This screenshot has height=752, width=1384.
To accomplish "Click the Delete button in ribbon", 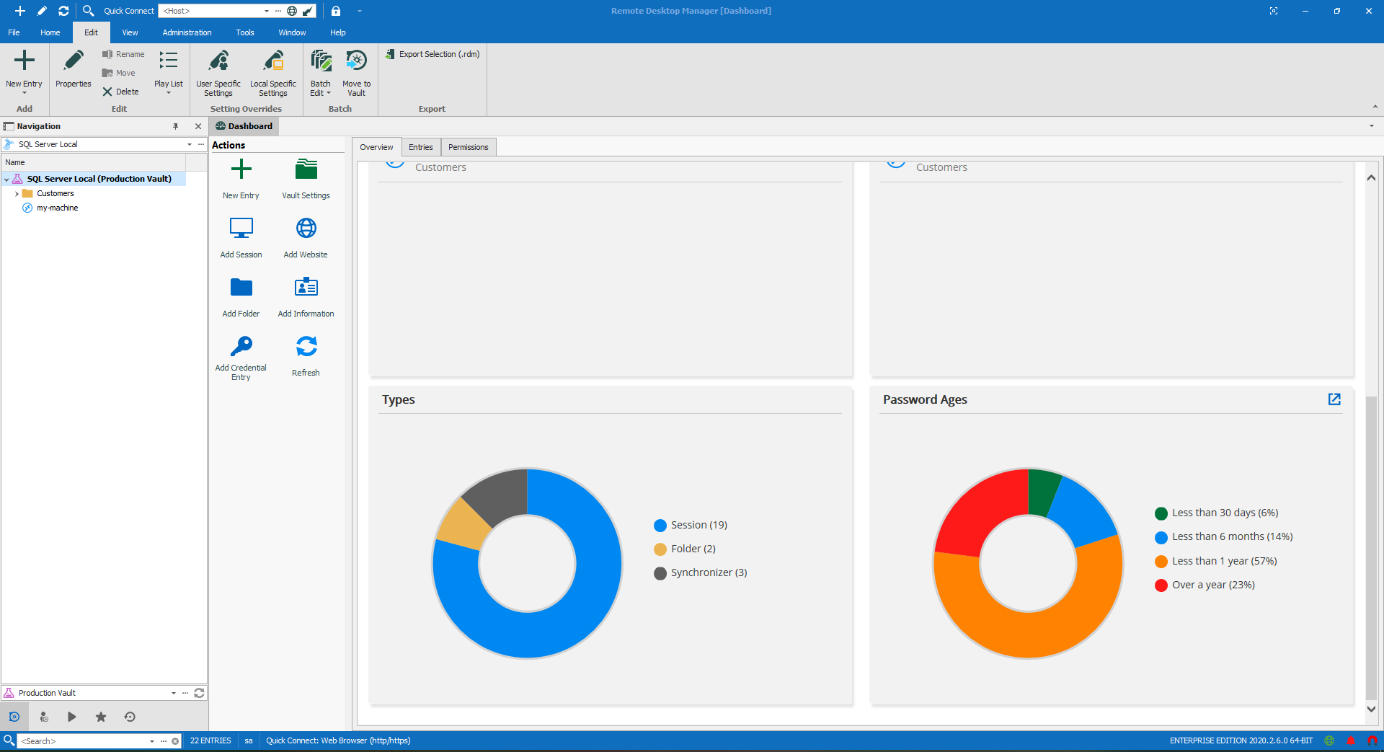I will click(x=120, y=92).
